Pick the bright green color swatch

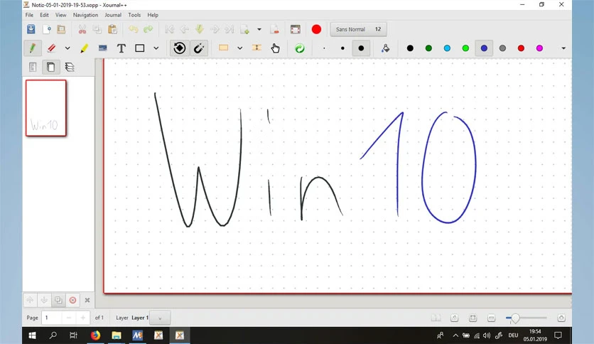(x=465, y=48)
